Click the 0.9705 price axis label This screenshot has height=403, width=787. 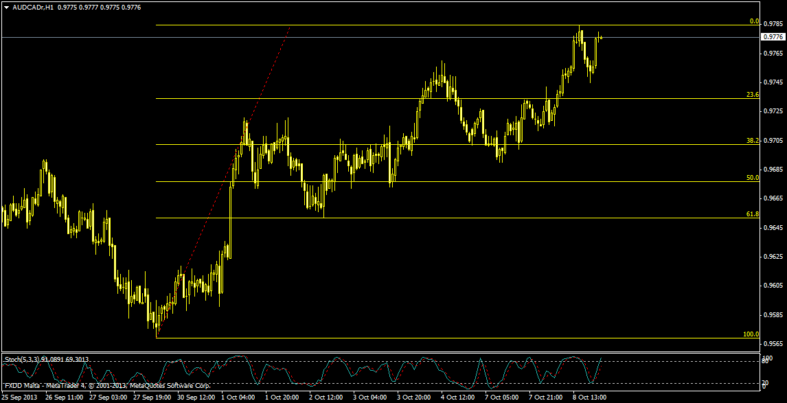tap(773, 140)
